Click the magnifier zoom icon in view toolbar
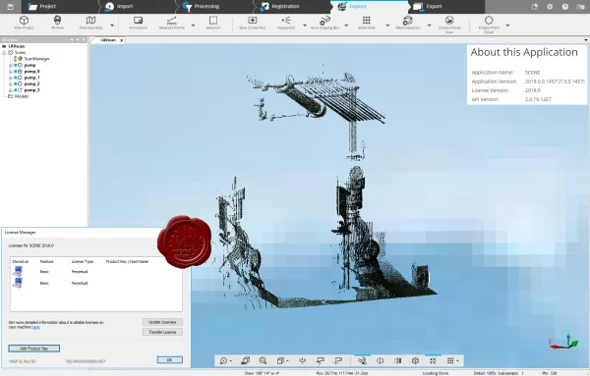 click(263, 360)
